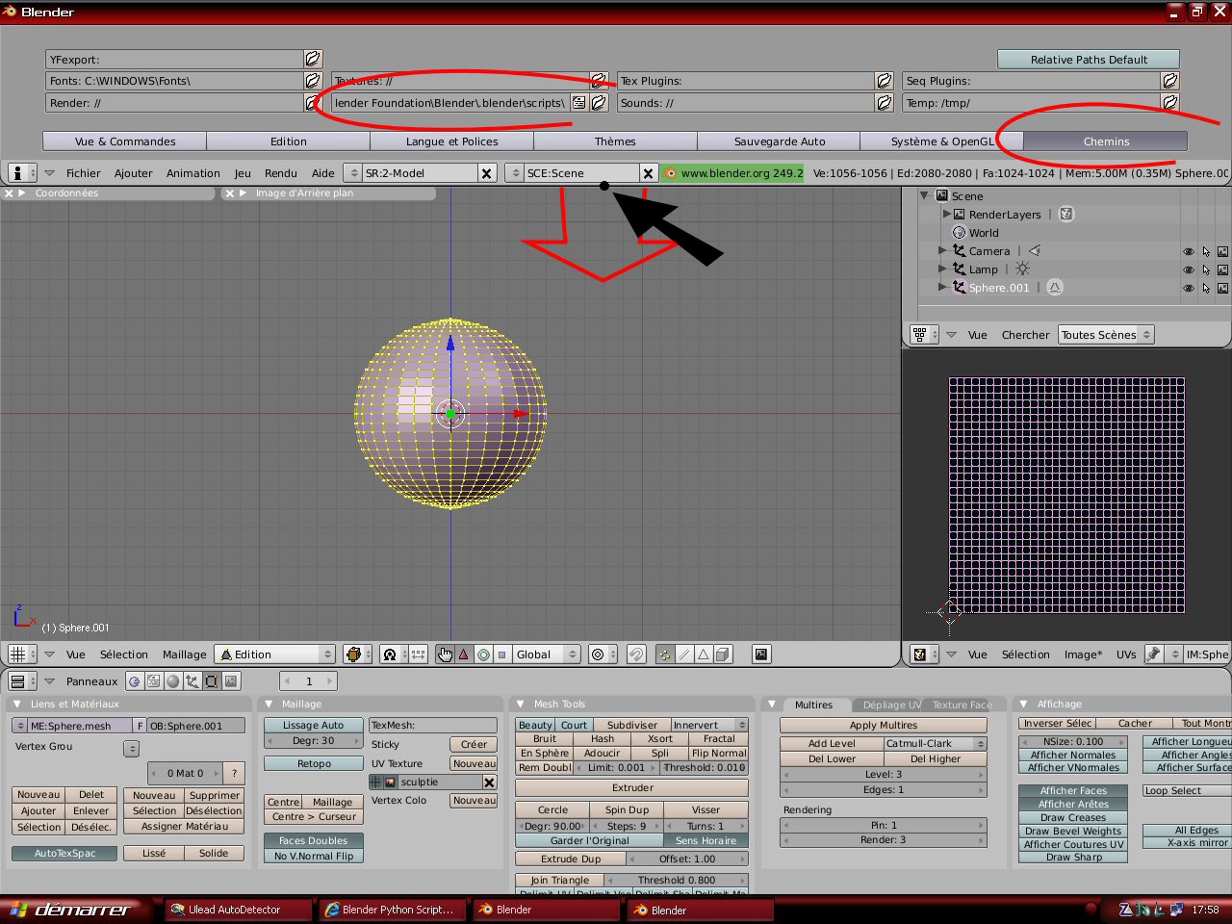Toggle the Lissage Auto option
Image resolution: width=1232 pixels, height=924 pixels.
[x=313, y=726]
